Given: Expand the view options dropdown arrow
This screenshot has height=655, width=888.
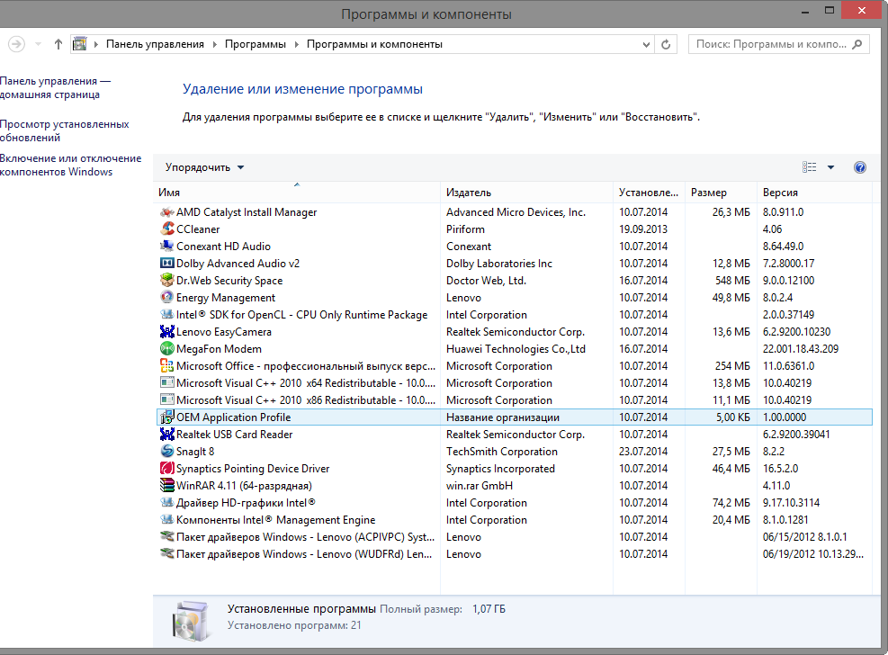Looking at the screenshot, I should pyautogui.click(x=830, y=167).
